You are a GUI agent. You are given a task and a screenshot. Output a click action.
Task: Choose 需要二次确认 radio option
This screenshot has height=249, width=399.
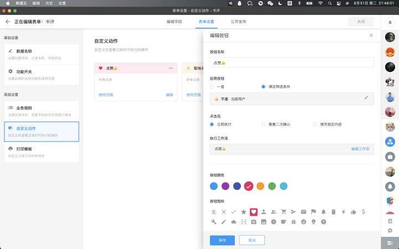264,124
